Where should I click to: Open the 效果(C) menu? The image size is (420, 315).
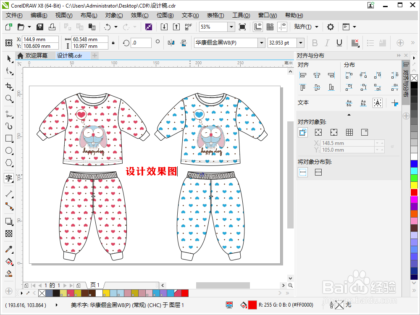point(139,15)
